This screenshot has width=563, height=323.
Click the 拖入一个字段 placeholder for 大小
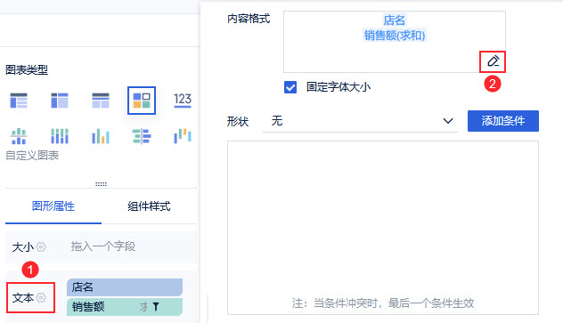(103, 246)
